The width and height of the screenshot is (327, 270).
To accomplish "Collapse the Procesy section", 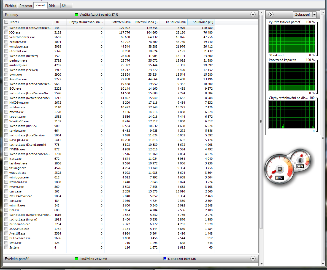I will coord(253,15).
